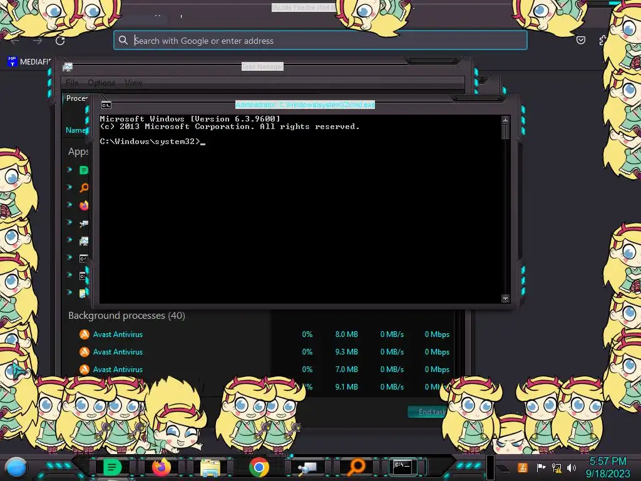Click the Firefox back arrow
The height and width of the screenshot is (481, 641).
pyautogui.click(x=15, y=41)
